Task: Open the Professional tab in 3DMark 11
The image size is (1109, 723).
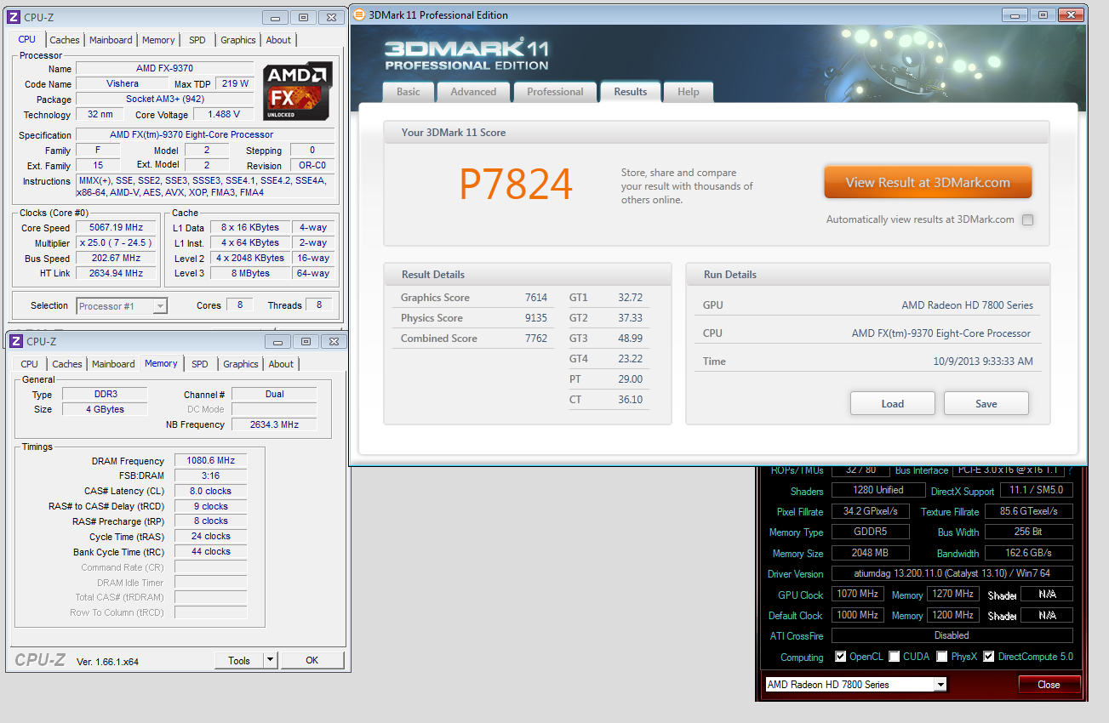Action: coord(555,92)
